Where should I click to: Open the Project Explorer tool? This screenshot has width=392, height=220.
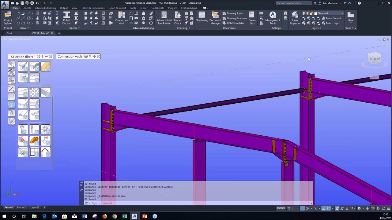[x=8, y=18]
